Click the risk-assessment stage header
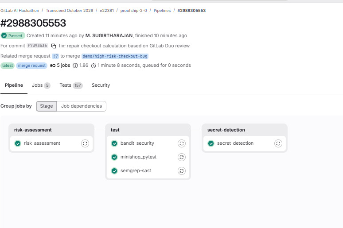The width and height of the screenshot is (343, 228). pos(33,130)
